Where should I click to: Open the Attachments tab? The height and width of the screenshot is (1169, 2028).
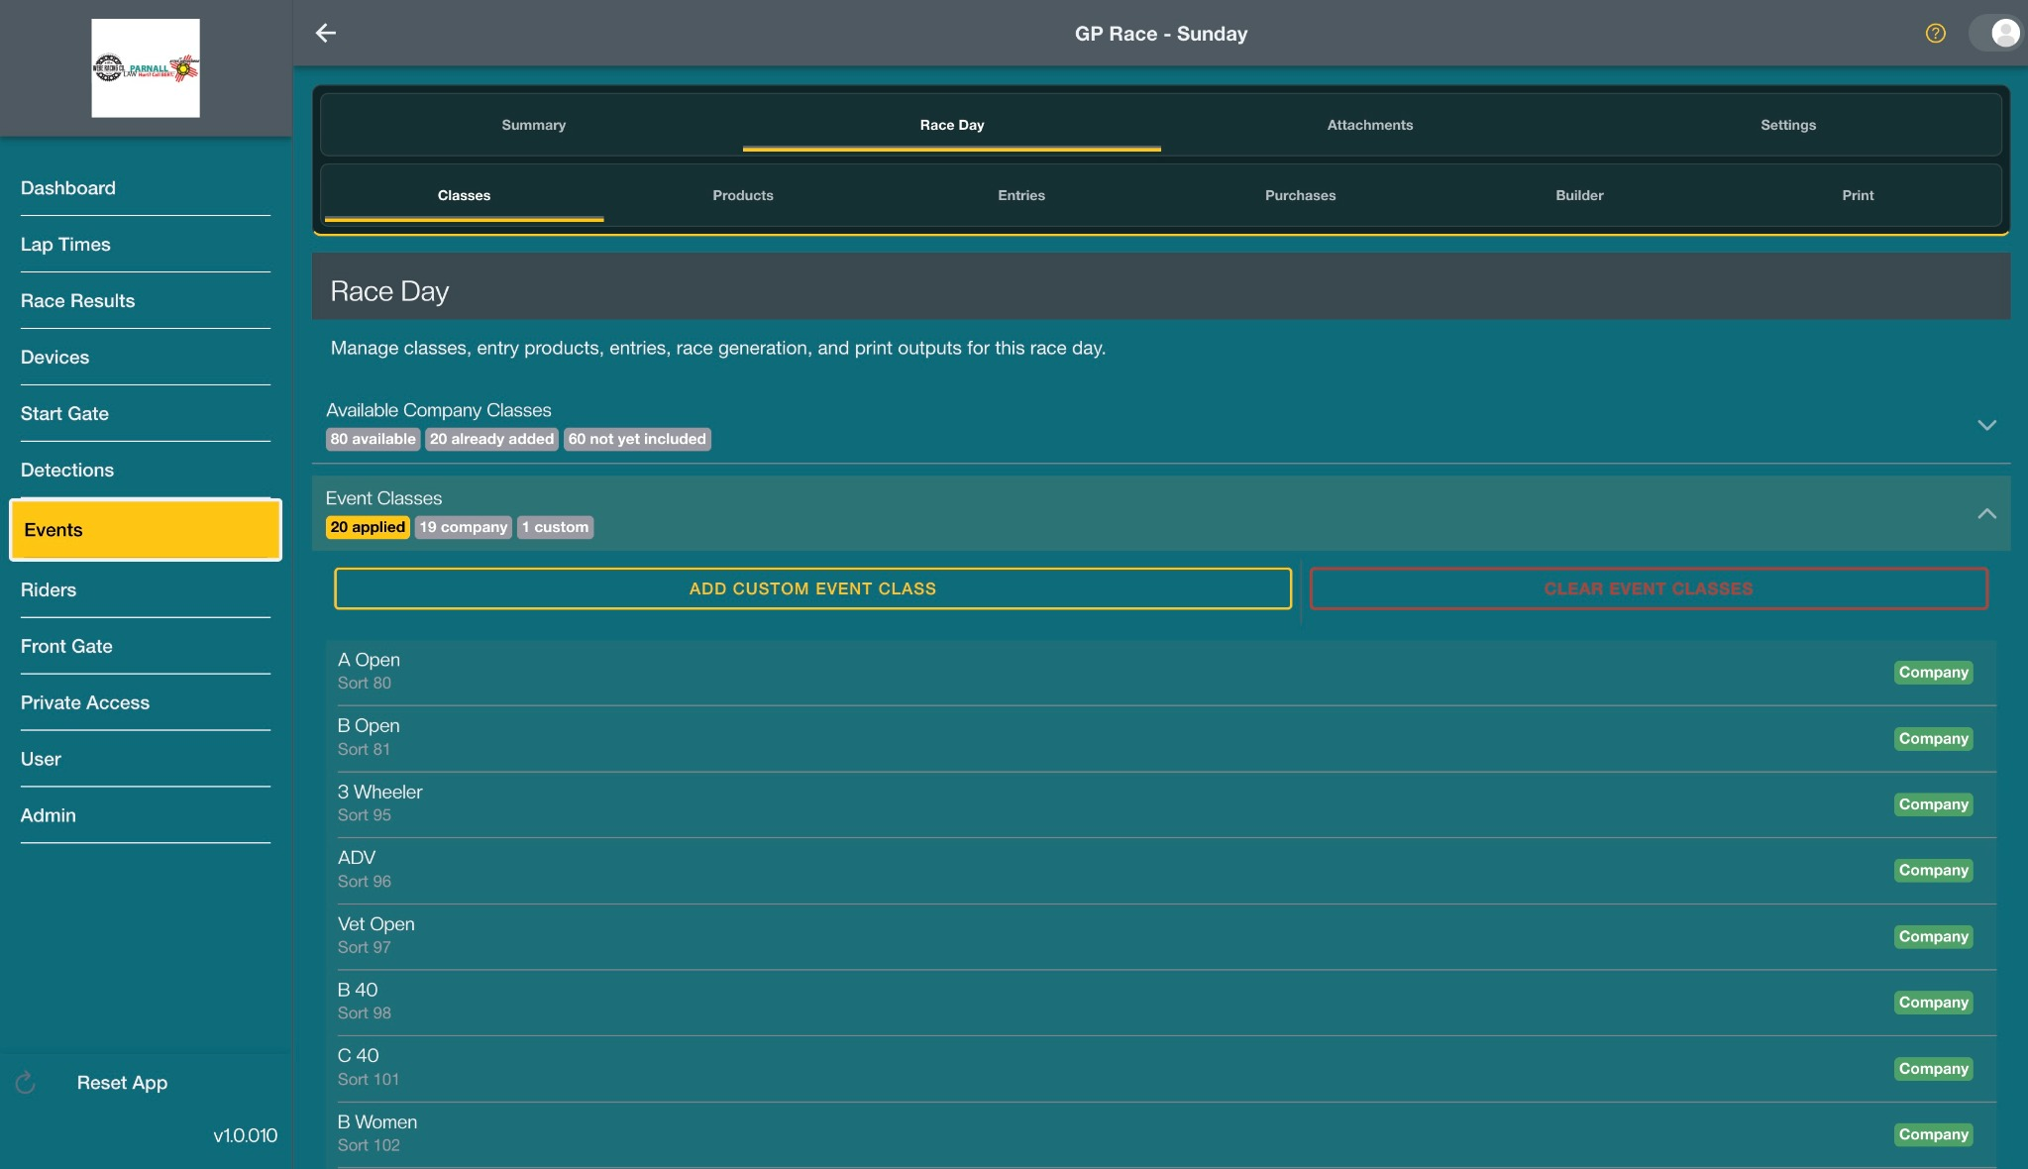tap(1369, 125)
